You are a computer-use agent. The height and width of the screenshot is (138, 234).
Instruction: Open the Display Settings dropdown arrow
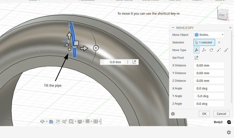[x=83, y=121]
